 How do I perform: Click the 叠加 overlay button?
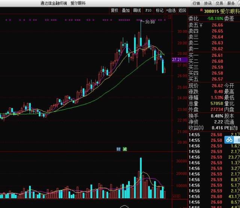126,10
